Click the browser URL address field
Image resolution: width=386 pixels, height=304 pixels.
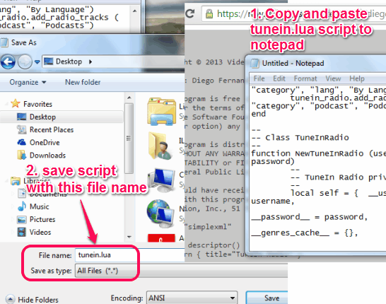tap(293, 13)
